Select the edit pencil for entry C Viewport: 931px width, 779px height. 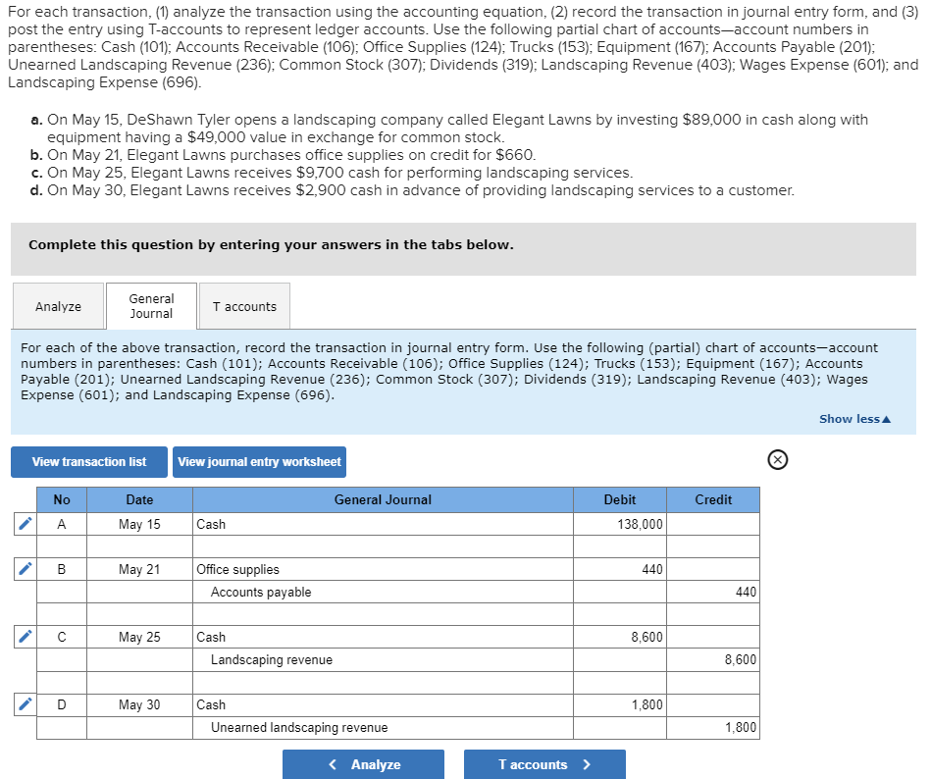pyautogui.click(x=24, y=636)
